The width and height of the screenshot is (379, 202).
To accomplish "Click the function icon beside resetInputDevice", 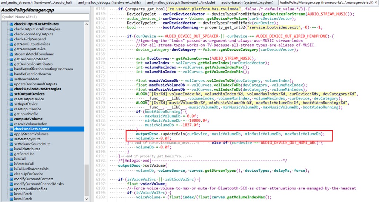I will click(11, 109).
